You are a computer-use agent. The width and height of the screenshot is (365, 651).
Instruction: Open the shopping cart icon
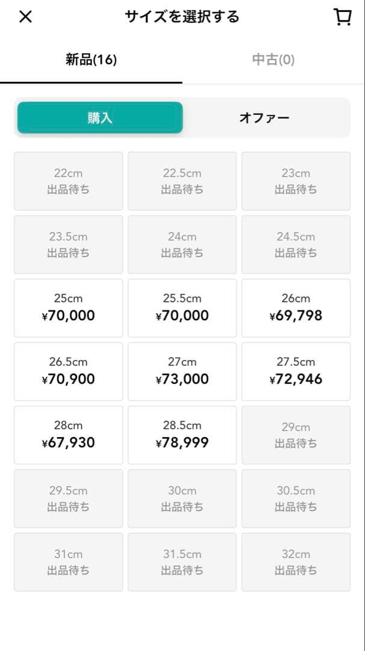tap(343, 16)
